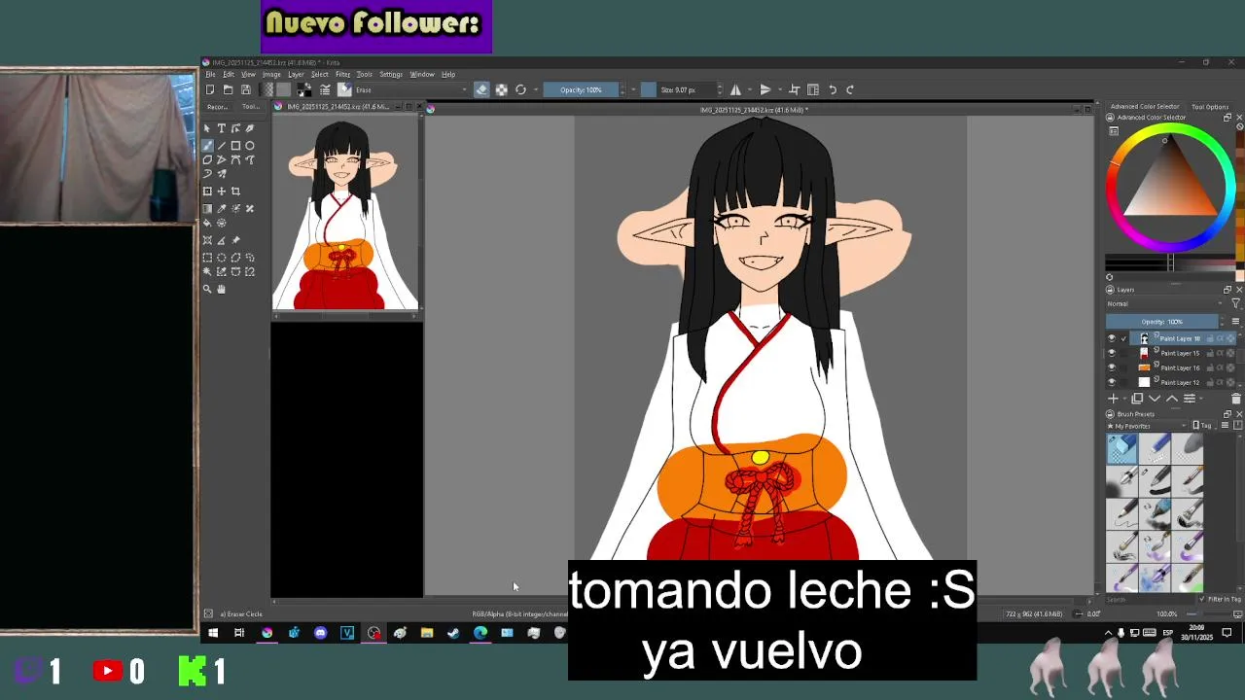The width and height of the screenshot is (1245, 700).
Task: Move the layer down
Action: (1155, 398)
